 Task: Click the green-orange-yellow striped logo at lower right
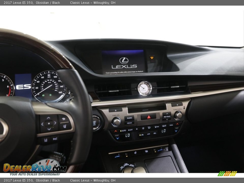[x=227, y=174]
